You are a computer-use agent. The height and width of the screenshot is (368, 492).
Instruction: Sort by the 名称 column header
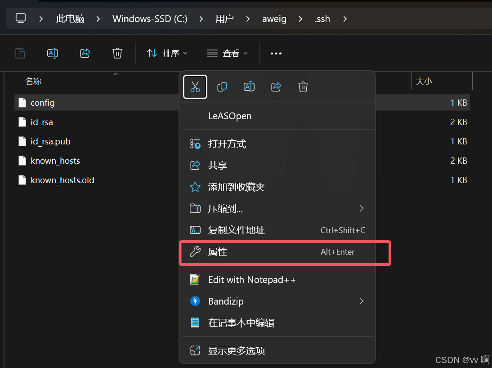pos(33,81)
